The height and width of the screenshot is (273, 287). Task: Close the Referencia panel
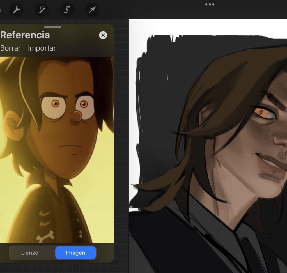pyautogui.click(x=103, y=35)
